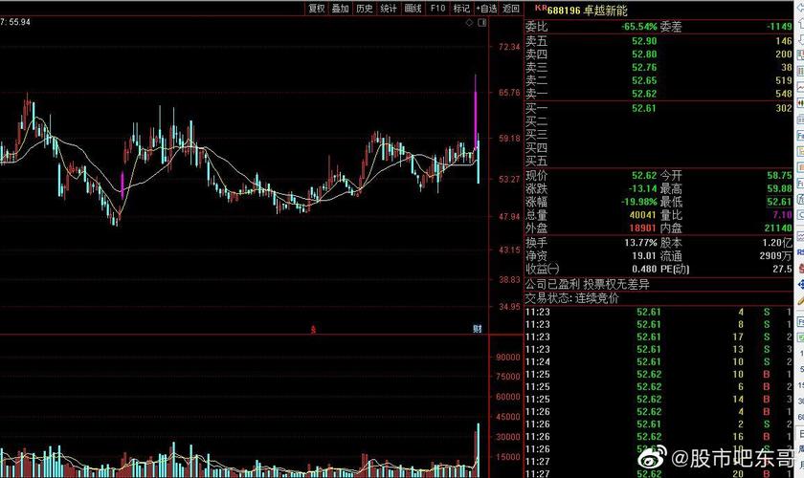Select the 11:25 tick with volume 14
The image size is (804, 478).
coord(659,399)
